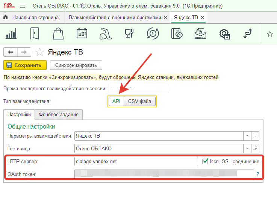The height and width of the screenshot is (203, 277).
Task: Select API interaction type
Action: 116,101
